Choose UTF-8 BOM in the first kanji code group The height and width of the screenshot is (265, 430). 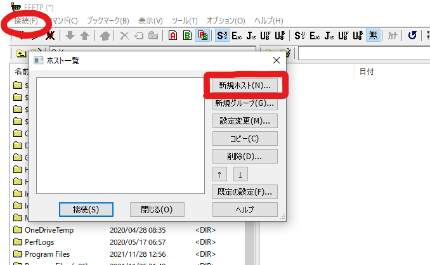280,36
